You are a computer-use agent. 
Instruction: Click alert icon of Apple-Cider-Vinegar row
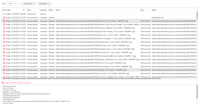coord(4,32)
